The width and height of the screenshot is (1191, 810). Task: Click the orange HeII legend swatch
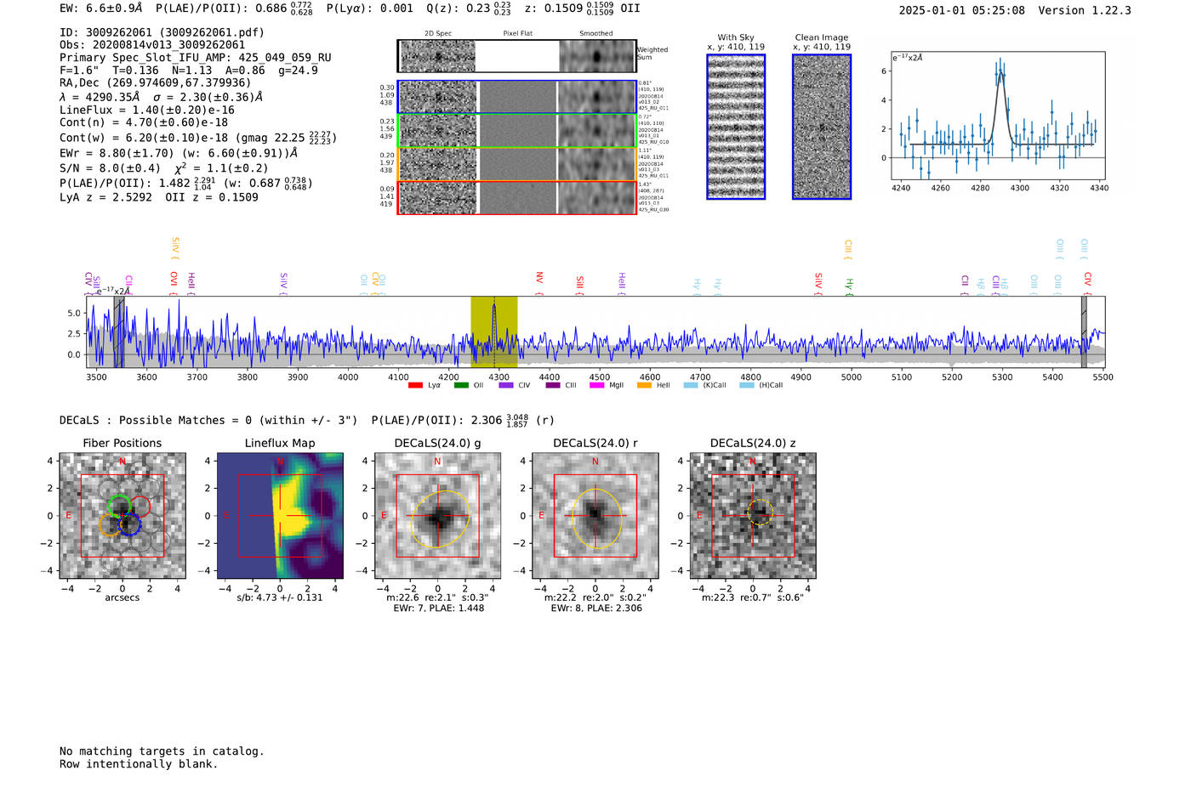644,385
